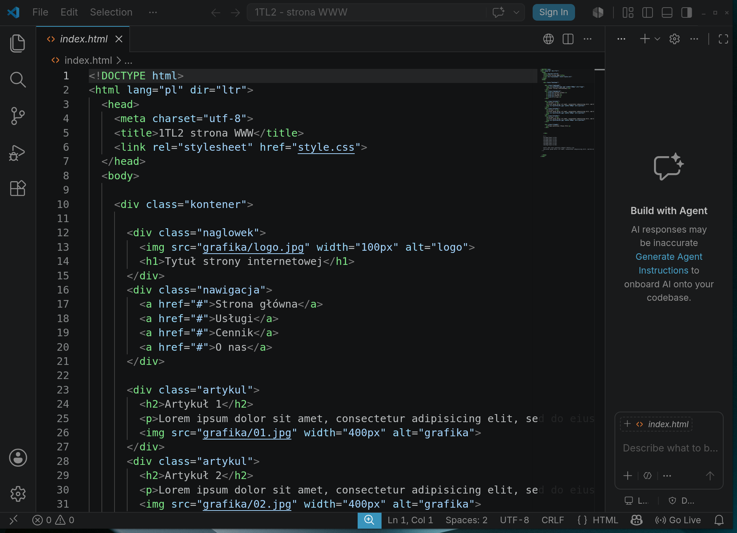Add context with chat plus button
737x533 pixels.
(x=628, y=476)
